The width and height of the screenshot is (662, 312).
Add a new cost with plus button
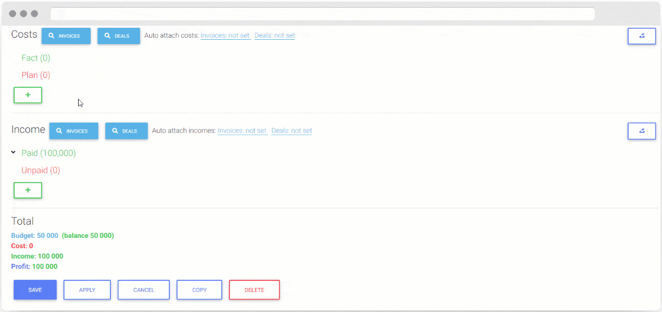pyautogui.click(x=28, y=95)
